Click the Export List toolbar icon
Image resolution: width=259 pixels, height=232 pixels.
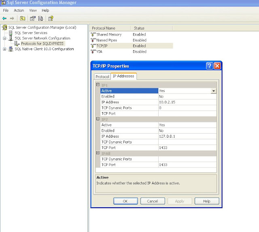point(40,18)
